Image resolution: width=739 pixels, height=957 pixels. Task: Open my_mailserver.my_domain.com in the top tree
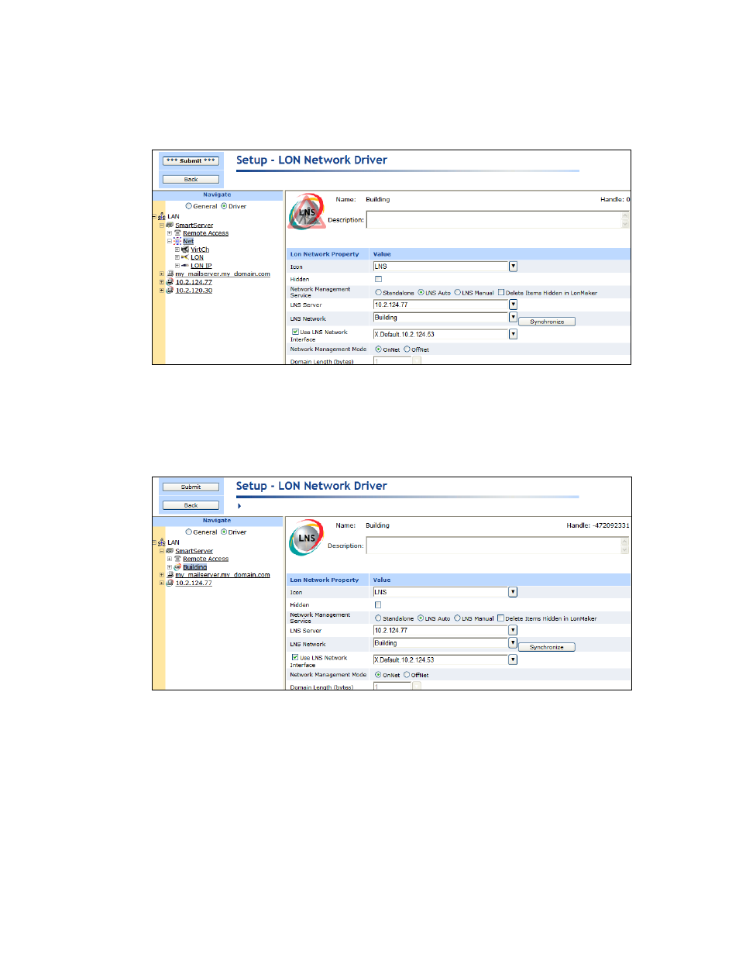[x=222, y=274]
